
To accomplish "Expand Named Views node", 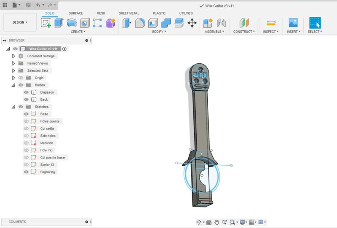I will [13, 63].
